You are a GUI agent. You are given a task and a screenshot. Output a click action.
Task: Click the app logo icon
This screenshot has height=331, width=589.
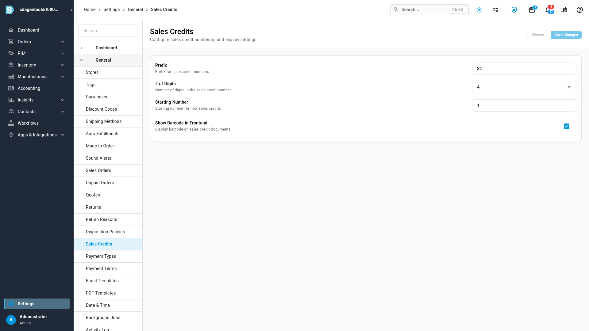coord(10,10)
